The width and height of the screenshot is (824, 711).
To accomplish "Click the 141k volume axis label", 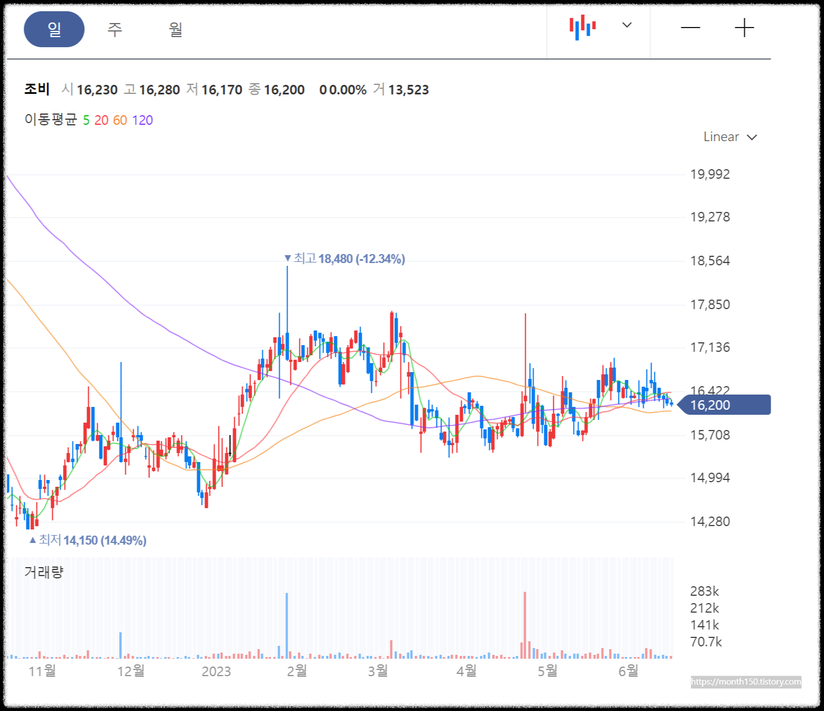I will (x=704, y=625).
